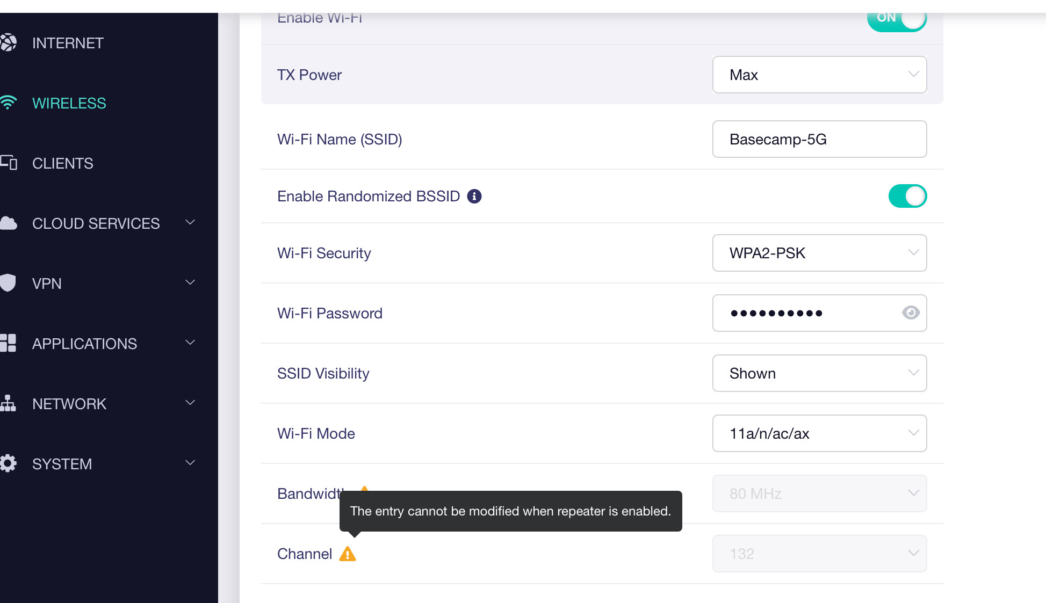This screenshot has height=603, width=1046.
Task: Open the Wi-Fi Mode dropdown
Action: point(819,433)
